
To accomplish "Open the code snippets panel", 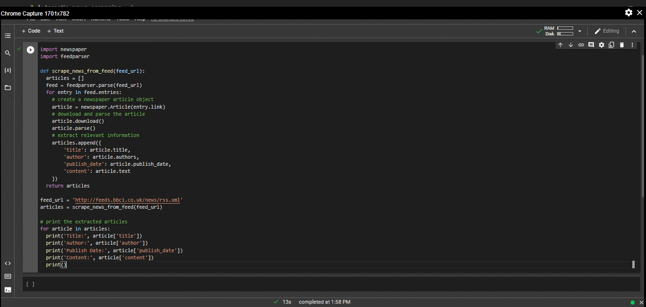I will click(8, 264).
